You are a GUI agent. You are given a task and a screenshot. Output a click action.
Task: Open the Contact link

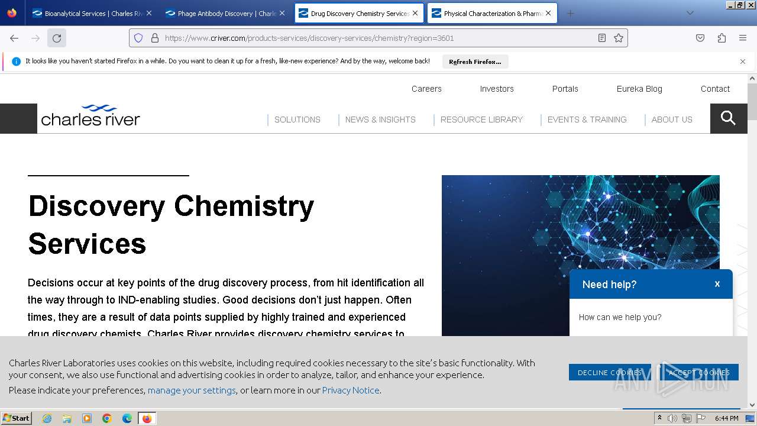pyautogui.click(x=715, y=89)
